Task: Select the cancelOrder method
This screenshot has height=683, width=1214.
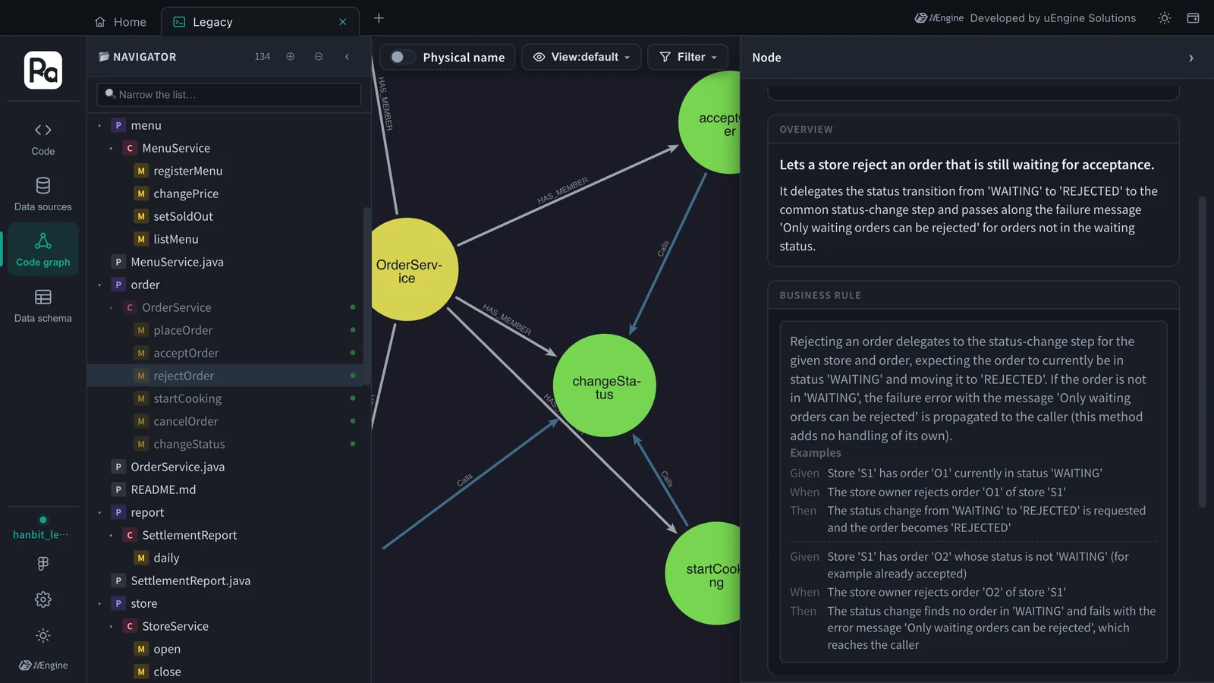Action: pos(186,421)
